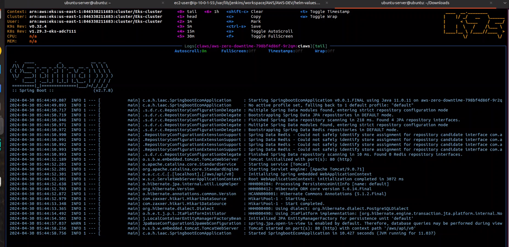Click the <6> 1h time range hint

click(212, 12)
